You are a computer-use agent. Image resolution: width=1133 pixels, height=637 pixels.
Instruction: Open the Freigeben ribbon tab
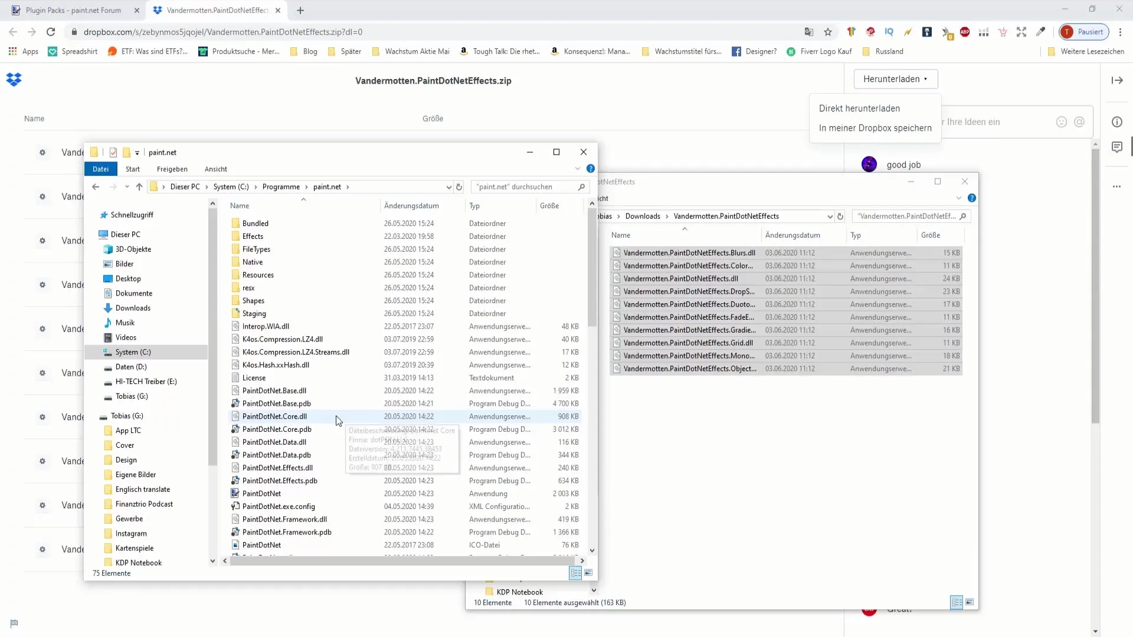pyautogui.click(x=172, y=169)
